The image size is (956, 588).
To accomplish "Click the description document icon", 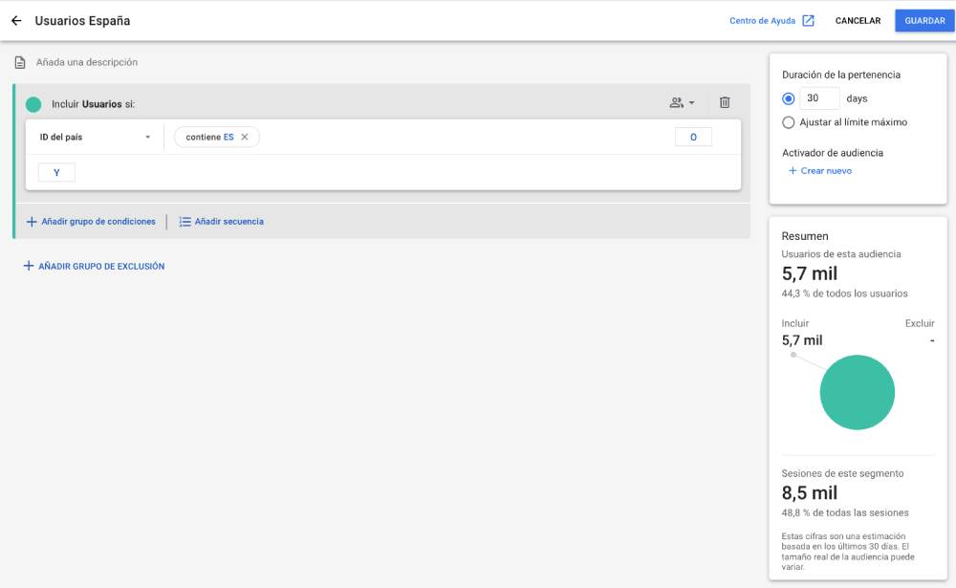I will pos(20,63).
